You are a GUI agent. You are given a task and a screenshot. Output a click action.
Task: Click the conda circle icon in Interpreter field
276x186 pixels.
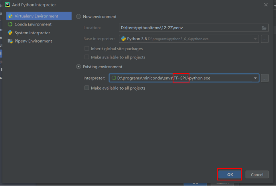[114, 78]
